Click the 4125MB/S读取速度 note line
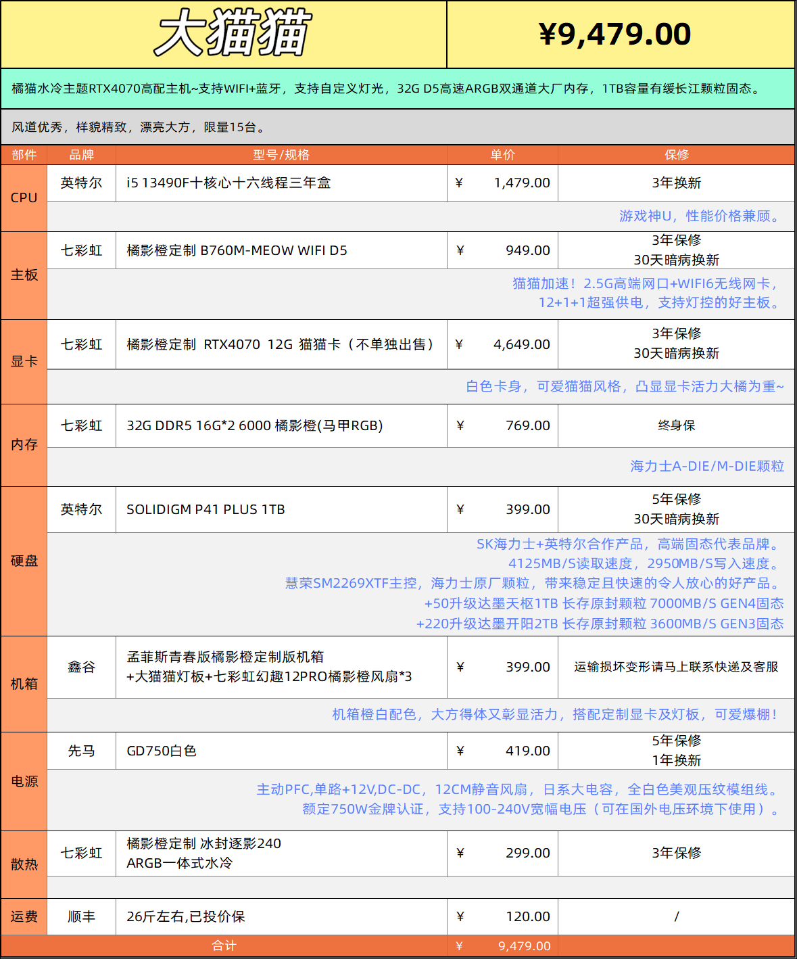797x959 pixels. click(x=646, y=563)
